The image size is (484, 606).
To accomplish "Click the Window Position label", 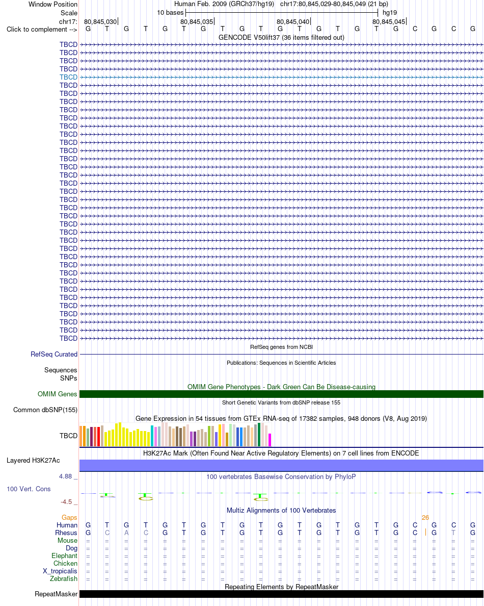I will coord(53,4).
